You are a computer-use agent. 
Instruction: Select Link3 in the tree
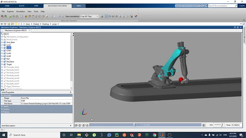(9, 51)
